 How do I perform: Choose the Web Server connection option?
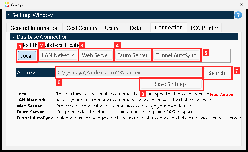coord(96,55)
